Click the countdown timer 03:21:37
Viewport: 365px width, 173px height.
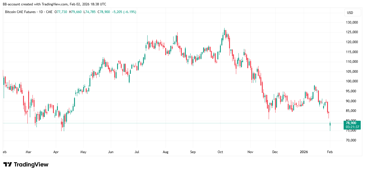(352, 127)
